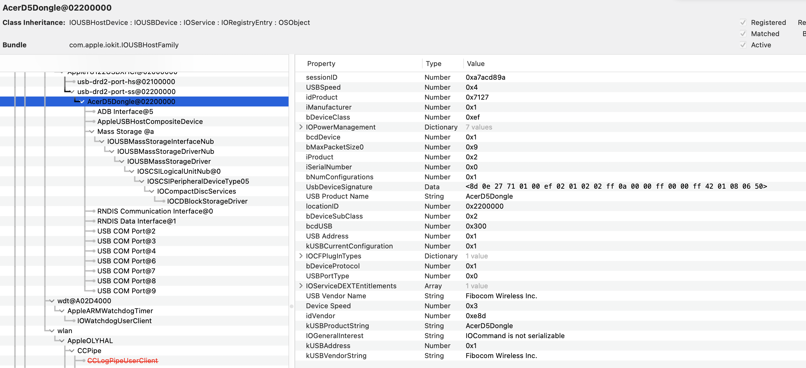Select the UsbDeviceSignature property row
Screen dimensions: 806x368
[339, 187]
